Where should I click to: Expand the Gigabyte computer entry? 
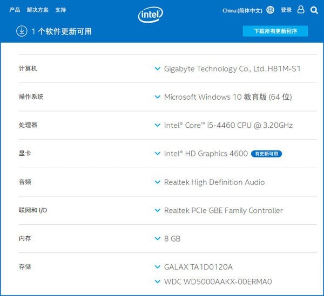pyautogui.click(x=157, y=69)
